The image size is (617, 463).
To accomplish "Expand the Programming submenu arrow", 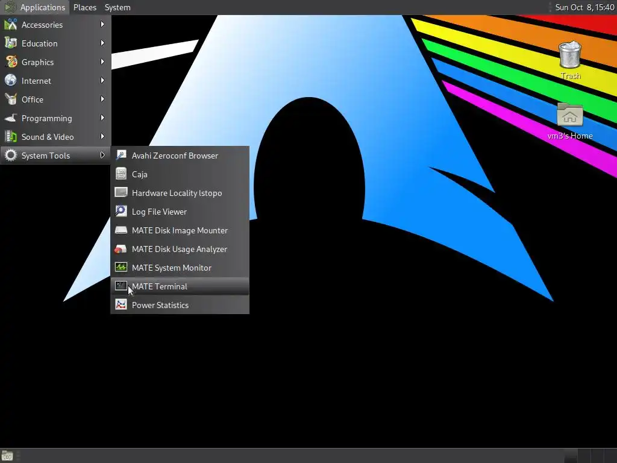I will tap(102, 118).
